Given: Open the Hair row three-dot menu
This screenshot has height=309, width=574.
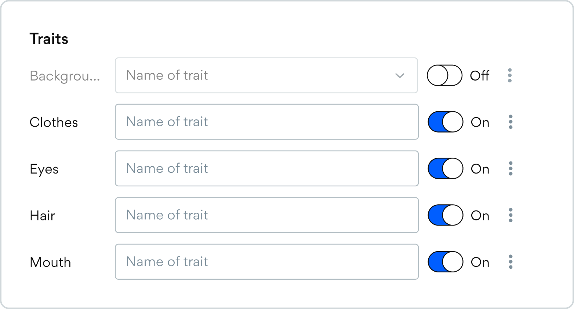Looking at the screenshot, I should click(x=511, y=215).
